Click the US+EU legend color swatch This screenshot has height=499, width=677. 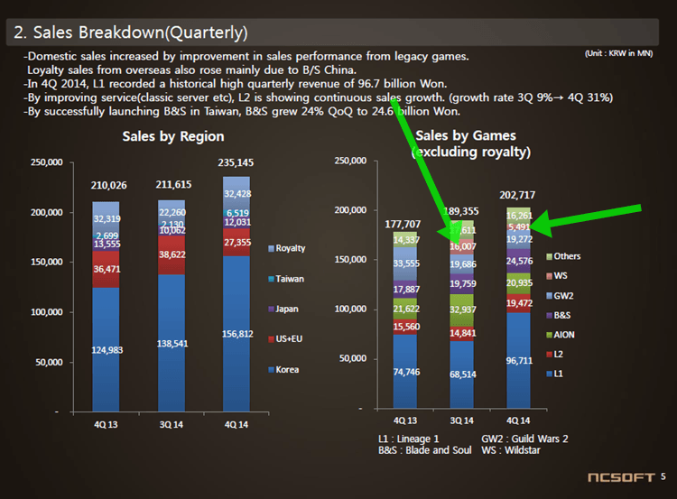coord(271,339)
